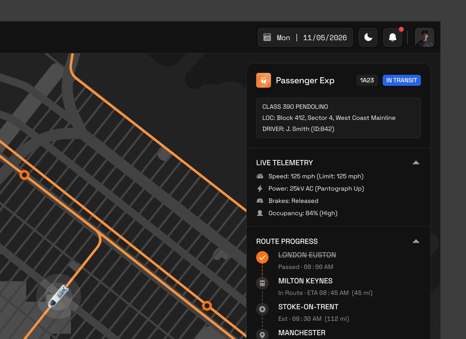Click the IN TRANSIT status badge

[x=402, y=80]
